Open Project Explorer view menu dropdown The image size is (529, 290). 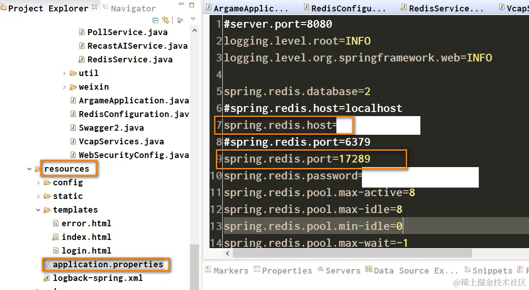click(x=193, y=19)
